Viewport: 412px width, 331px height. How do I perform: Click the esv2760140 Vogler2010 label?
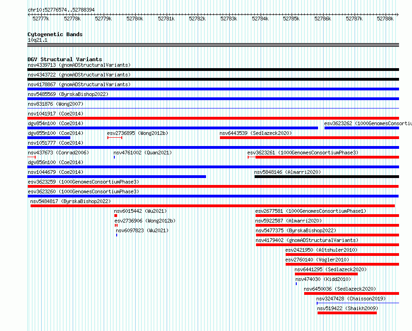click(x=317, y=260)
